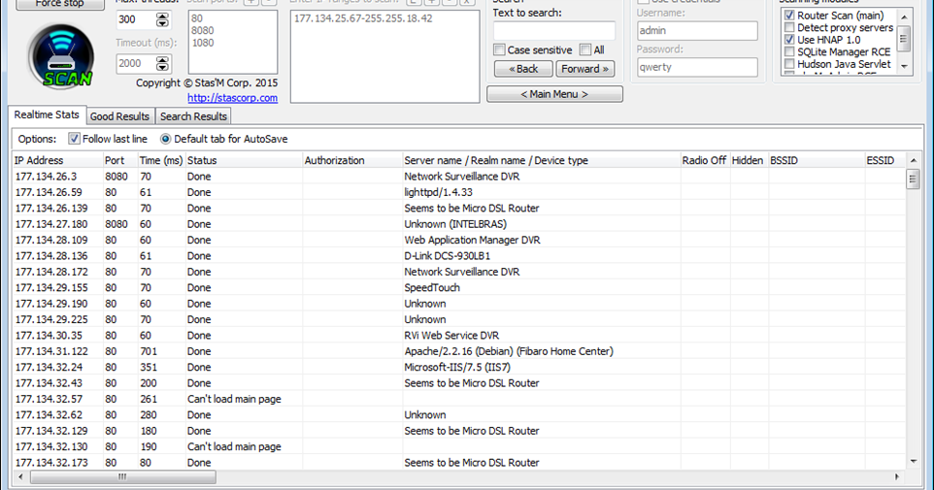Toggle the Follow last line checkbox
The width and height of the screenshot is (934, 490).
(x=74, y=139)
